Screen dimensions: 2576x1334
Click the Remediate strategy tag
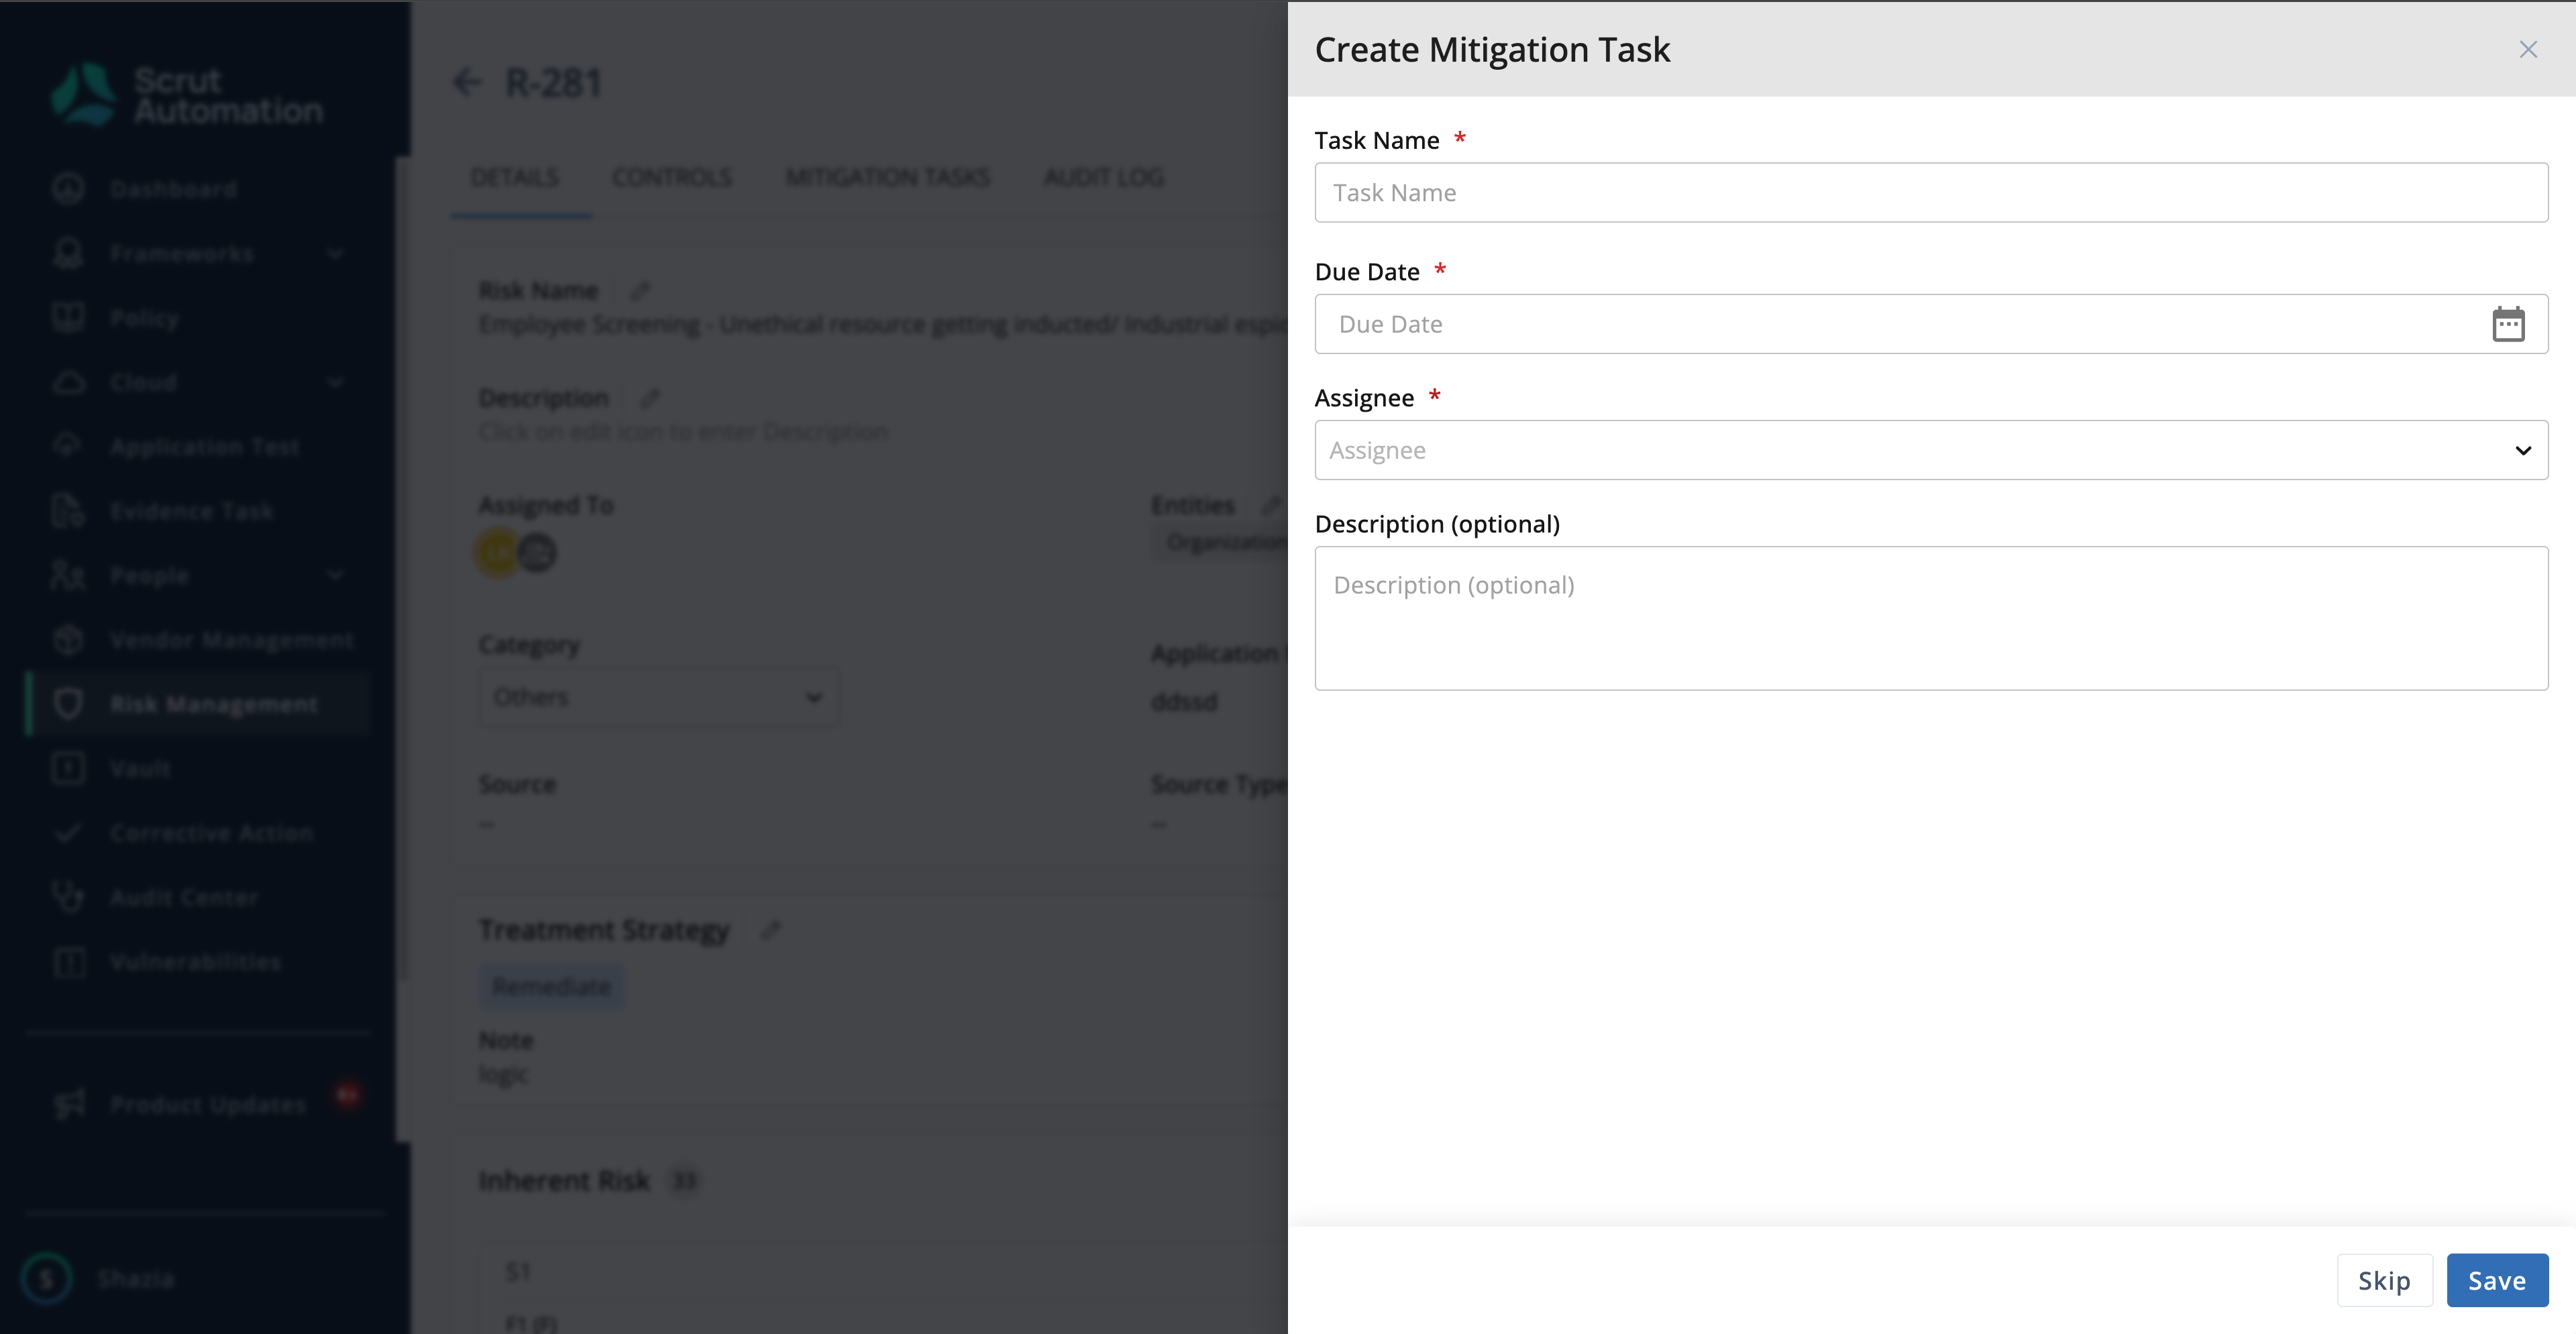[x=551, y=987]
